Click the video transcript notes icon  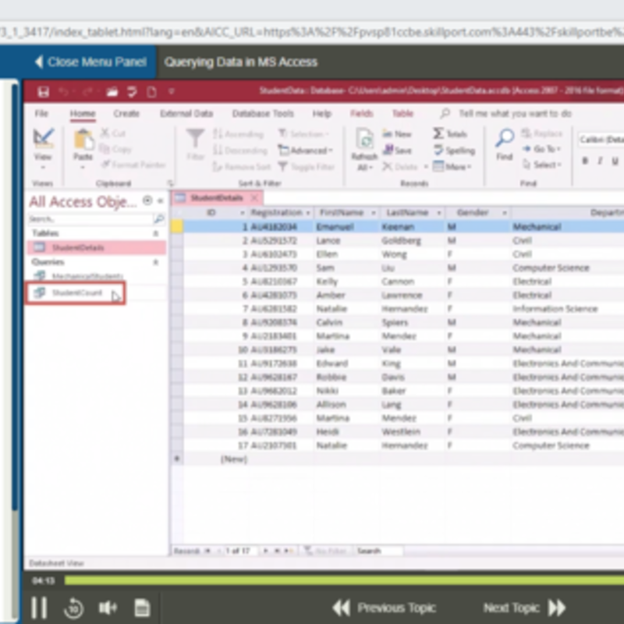click(x=142, y=608)
